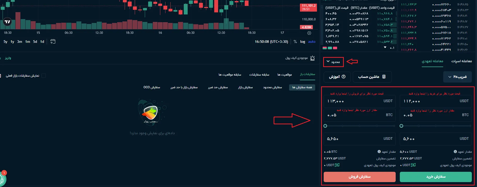Show both bids and asks order book view icon
Image resolution: width=477 pixels, height=187 pixels.
[325, 48]
